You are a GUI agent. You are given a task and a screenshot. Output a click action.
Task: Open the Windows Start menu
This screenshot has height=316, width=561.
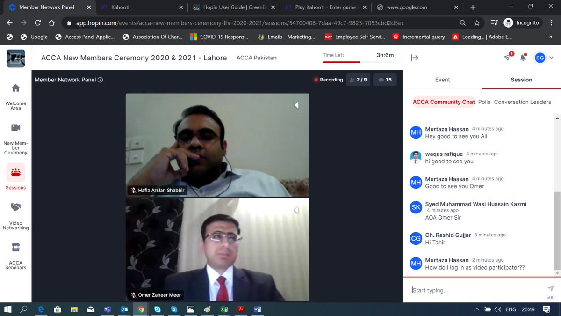7,309
